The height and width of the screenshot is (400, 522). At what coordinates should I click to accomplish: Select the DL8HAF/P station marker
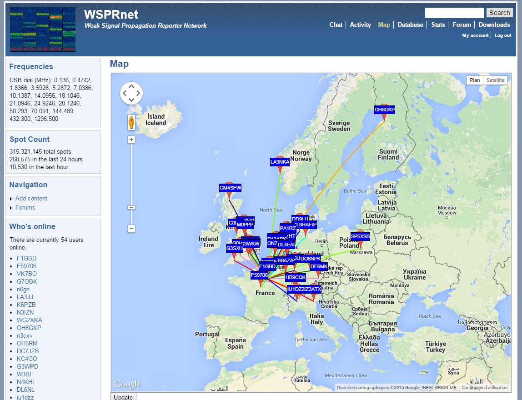[x=306, y=225]
